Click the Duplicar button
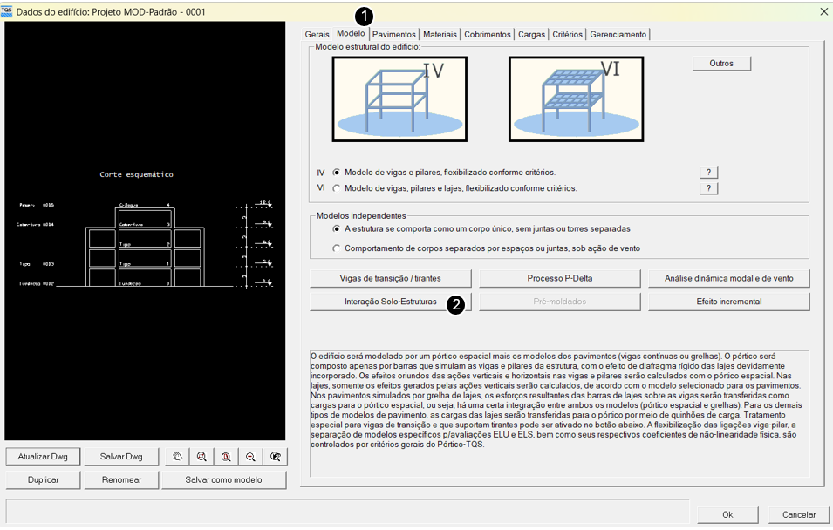Viewport: 833px width, 530px height. pyautogui.click(x=43, y=480)
